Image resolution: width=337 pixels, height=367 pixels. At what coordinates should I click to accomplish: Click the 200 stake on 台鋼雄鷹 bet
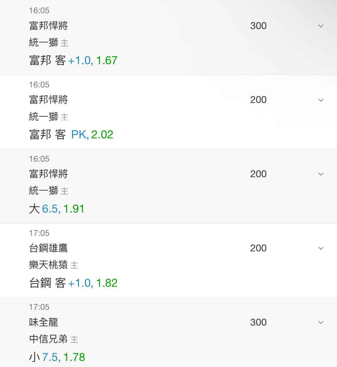click(258, 248)
